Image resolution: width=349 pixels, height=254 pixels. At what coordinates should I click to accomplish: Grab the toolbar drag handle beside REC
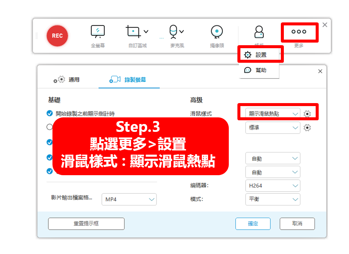pyautogui.click(x=37, y=35)
